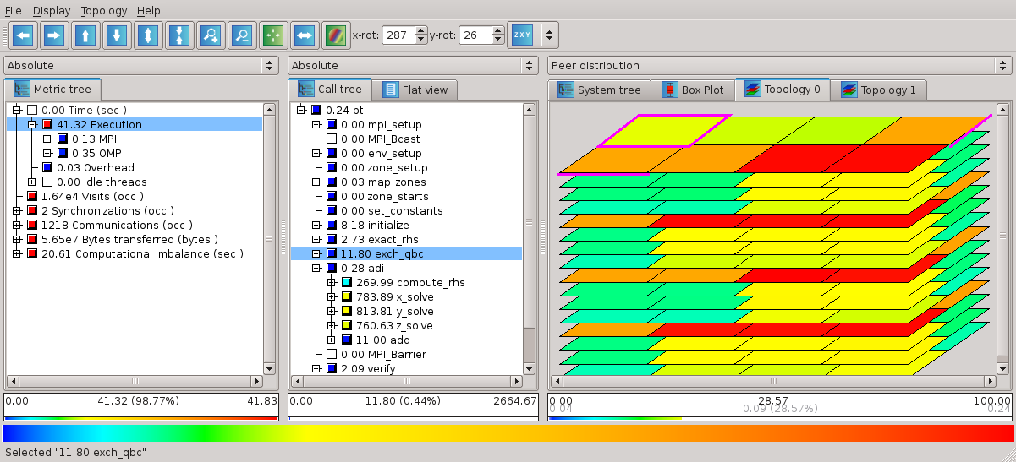This screenshot has width=1016, height=462.
Task: Switch to the Box Plot tab
Action: point(693,90)
